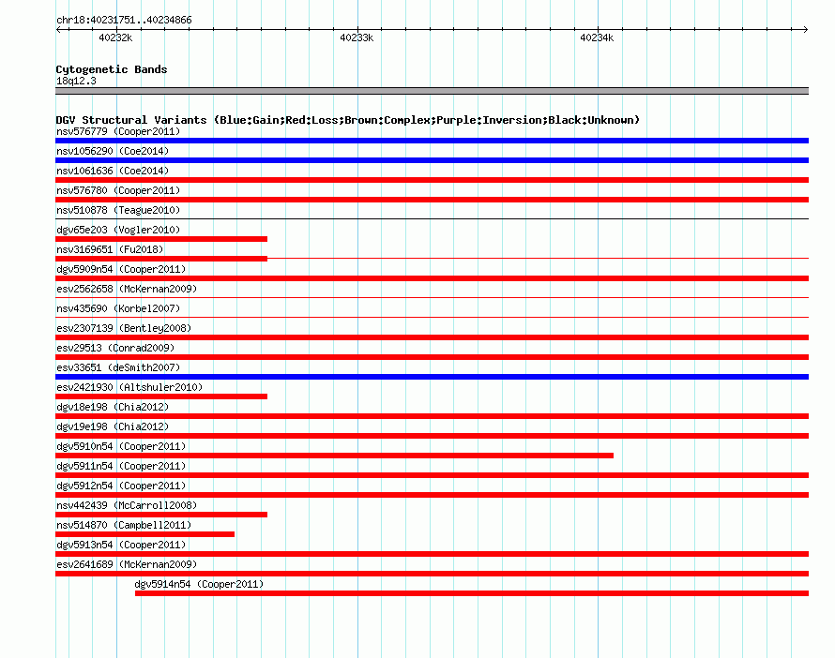Open dgv5912n54 (Cooper2011) variant
The width and height of the screenshot is (835, 658).
click(x=121, y=486)
